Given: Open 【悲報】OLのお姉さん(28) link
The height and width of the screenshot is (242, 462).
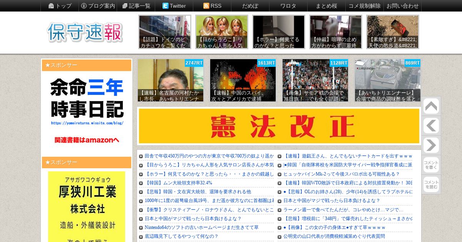Looking at the screenshot, I should coord(348,191).
